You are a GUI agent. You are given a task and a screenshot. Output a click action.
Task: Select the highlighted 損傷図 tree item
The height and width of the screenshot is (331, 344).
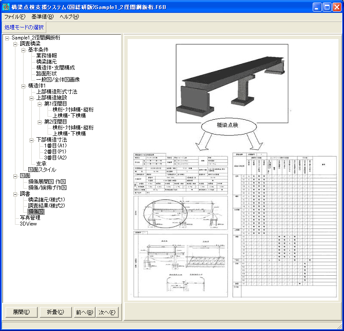pyautogui.click(x=36, y=212)
